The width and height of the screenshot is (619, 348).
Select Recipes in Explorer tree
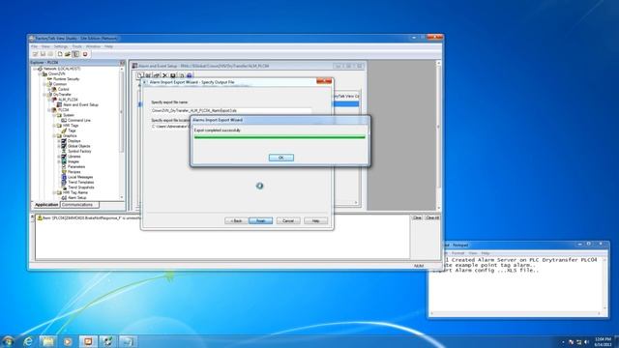[74, 172]
